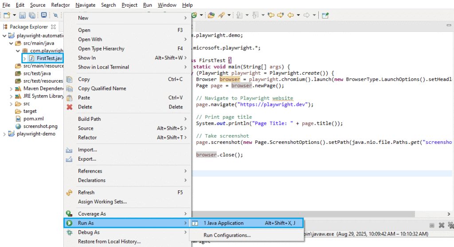Open the File menu
Screen dimensions: 454x247
pyautogui.click(x=6, y=5)
